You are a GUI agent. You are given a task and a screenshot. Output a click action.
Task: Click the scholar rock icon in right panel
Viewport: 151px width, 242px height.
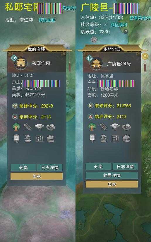point(126,127)
